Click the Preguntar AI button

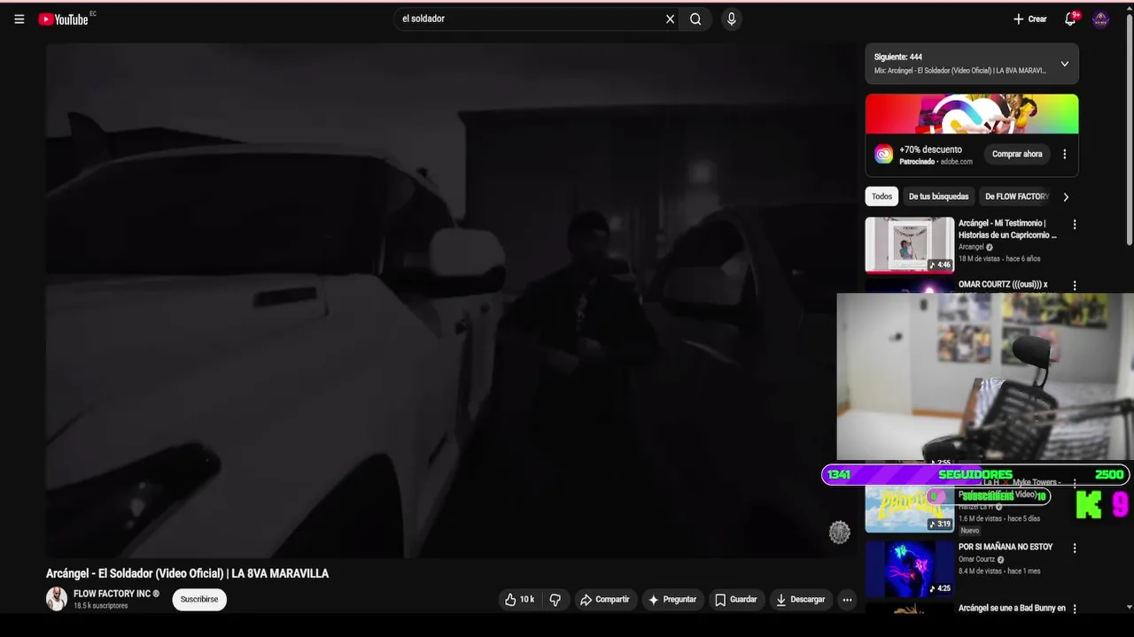(672, 600)
